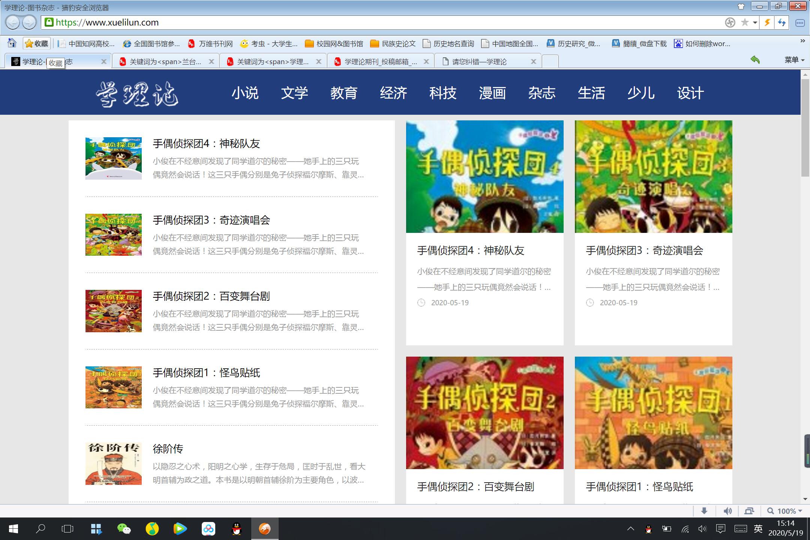Open 万维书刊网 bookmark
Image resolution: width=810 pixels, height=540 pixels.
(211, 43)
